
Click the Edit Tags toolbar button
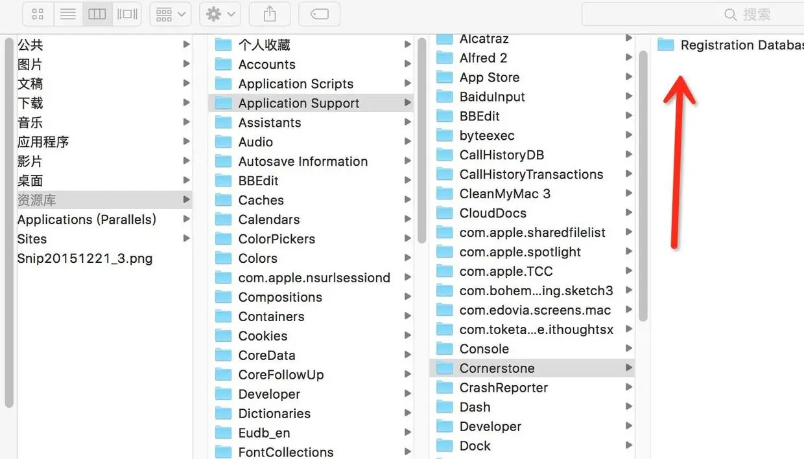pos(319,14)
